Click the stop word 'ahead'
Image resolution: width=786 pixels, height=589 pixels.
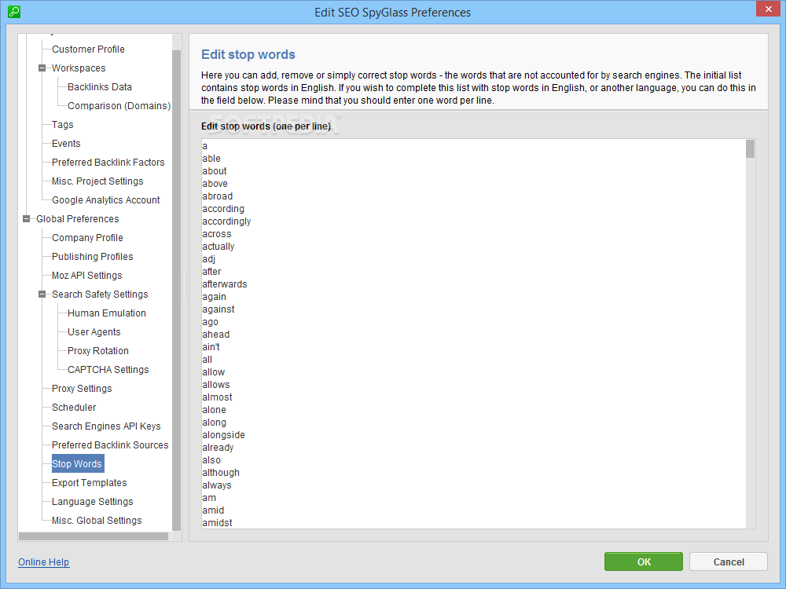(x=215, y=334)
